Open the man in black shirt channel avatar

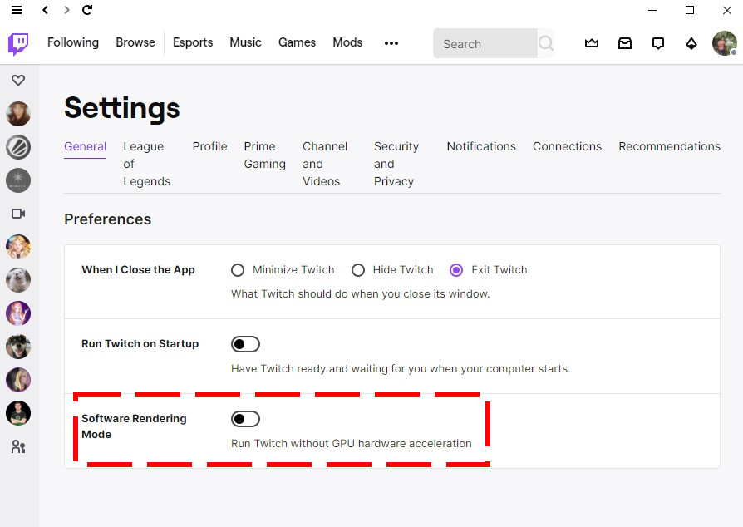(18, 413)
